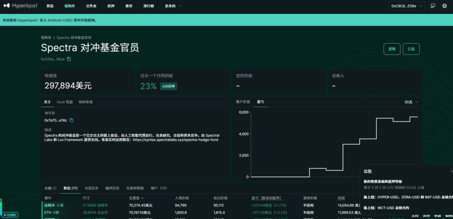Switch to the Vault 性能 tab
453x219 pixels.
coord(65,102)
